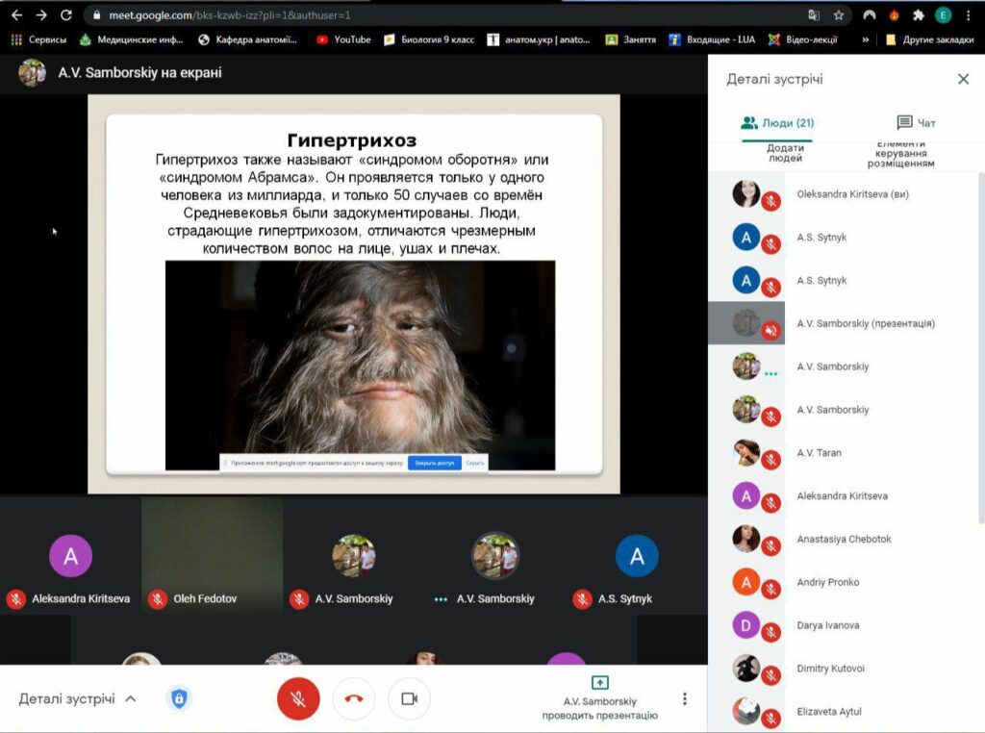
Task: Open the page translate icon in address bar
Action: click(x=814, y=15)
